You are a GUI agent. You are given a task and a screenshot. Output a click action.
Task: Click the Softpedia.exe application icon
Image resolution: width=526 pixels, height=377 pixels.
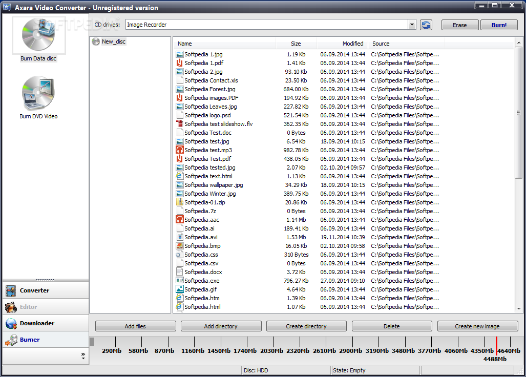180,281
